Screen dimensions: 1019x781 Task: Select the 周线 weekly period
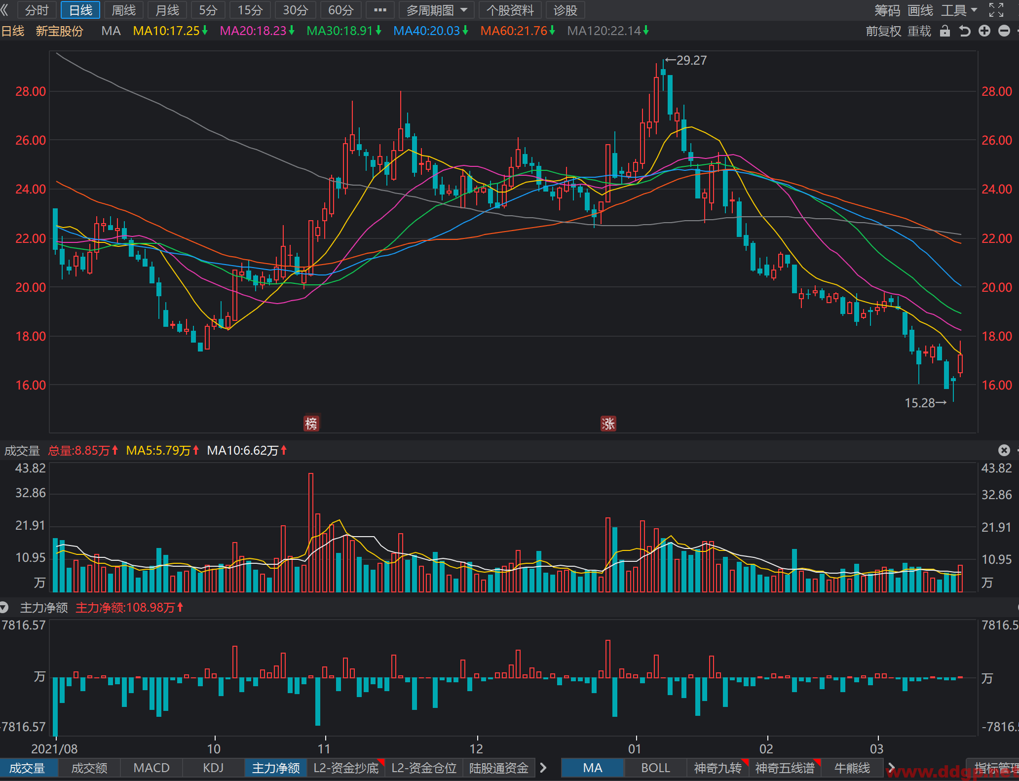[x=123, y=10]
